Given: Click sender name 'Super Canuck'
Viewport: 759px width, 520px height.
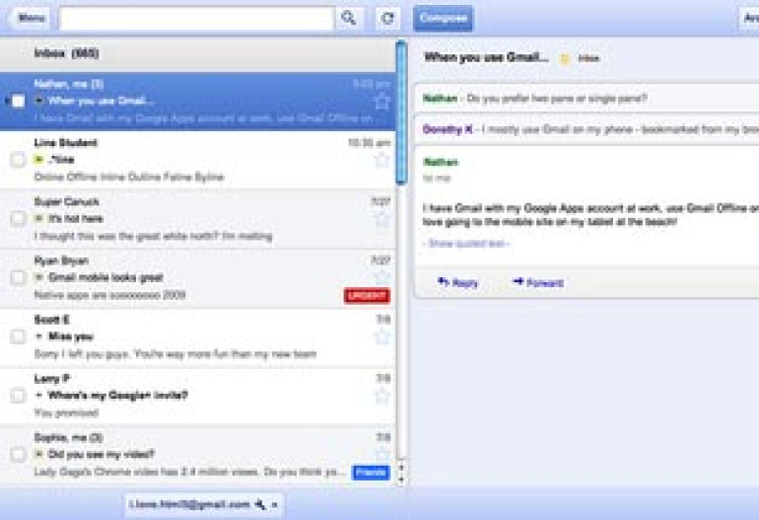Looking at the screenshot, I should point(66,201).
